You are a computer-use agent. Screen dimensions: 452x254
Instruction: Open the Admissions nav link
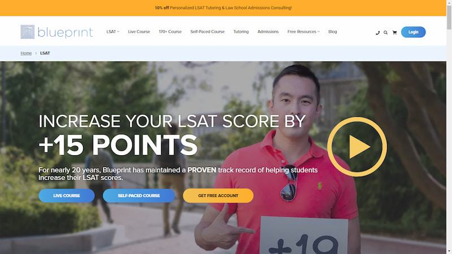click(x=268, y=32)
